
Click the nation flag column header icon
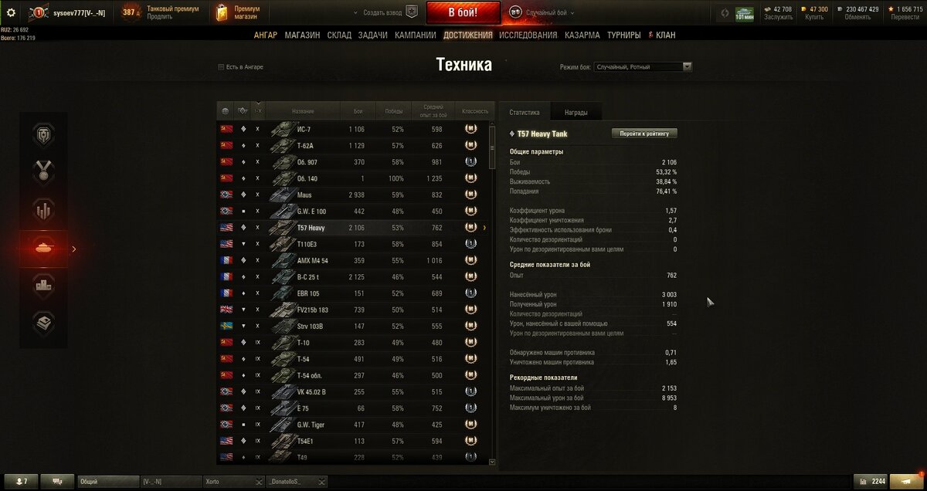pos(225,111)
